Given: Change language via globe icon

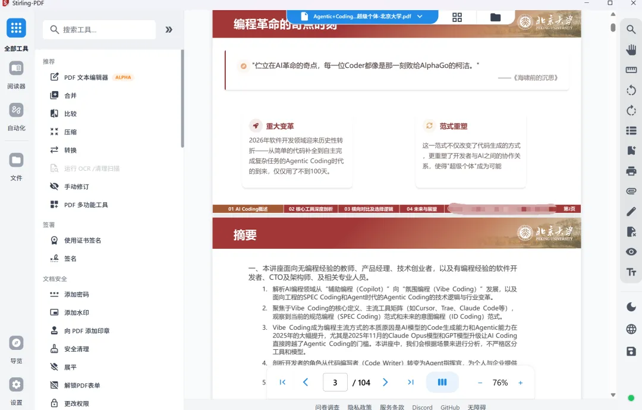Looking at the screenshot, I should (x=631, y=329).
